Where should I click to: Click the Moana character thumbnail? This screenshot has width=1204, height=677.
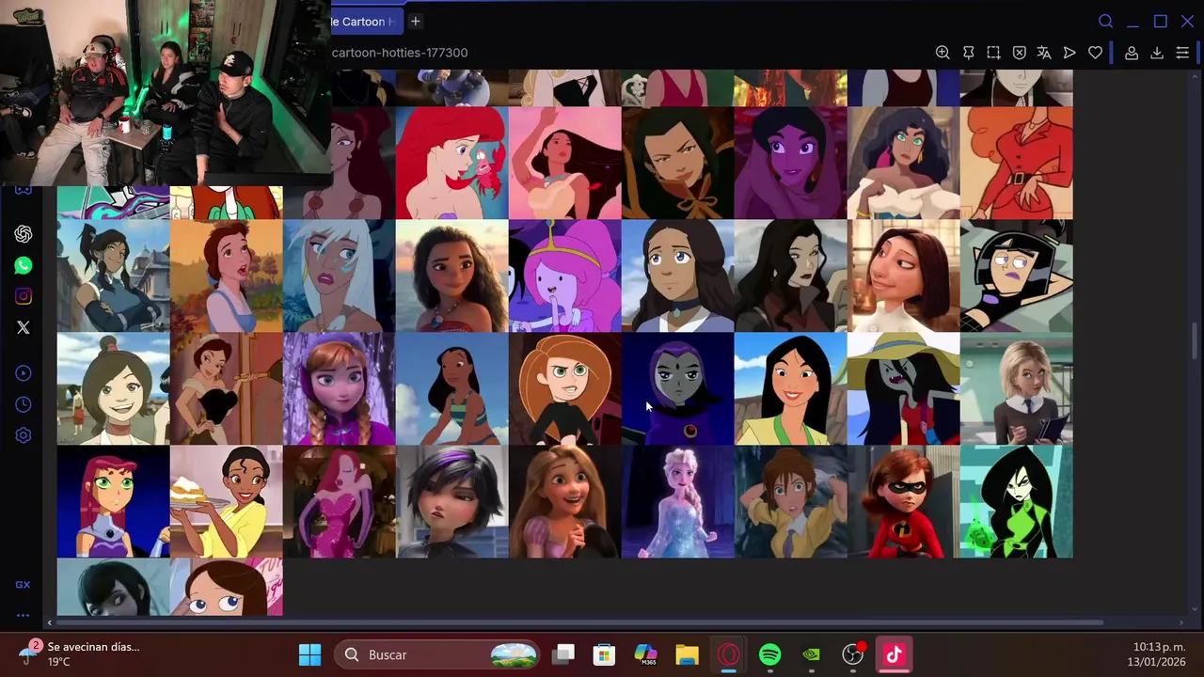point(451,276)
